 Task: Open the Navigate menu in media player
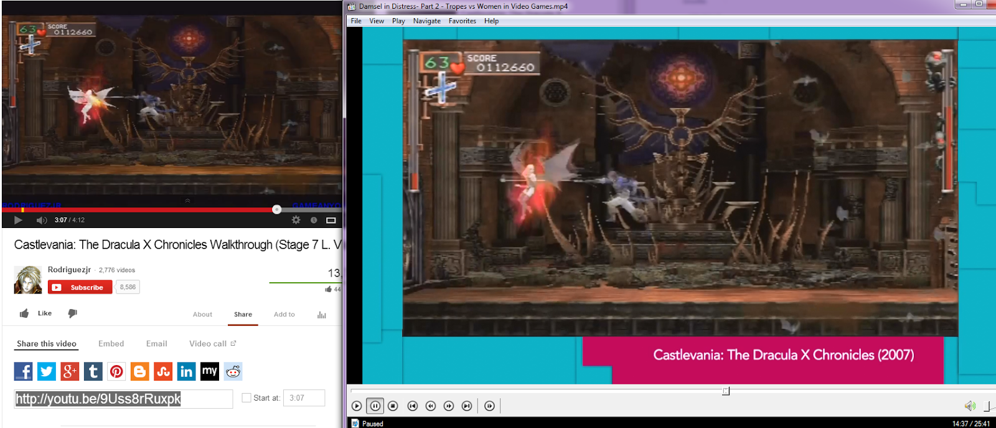(x=427, y=21)
